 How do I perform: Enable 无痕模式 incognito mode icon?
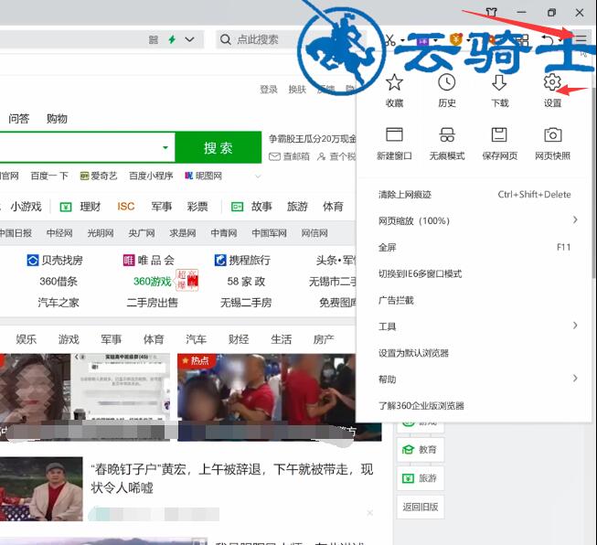pos(447,134)
